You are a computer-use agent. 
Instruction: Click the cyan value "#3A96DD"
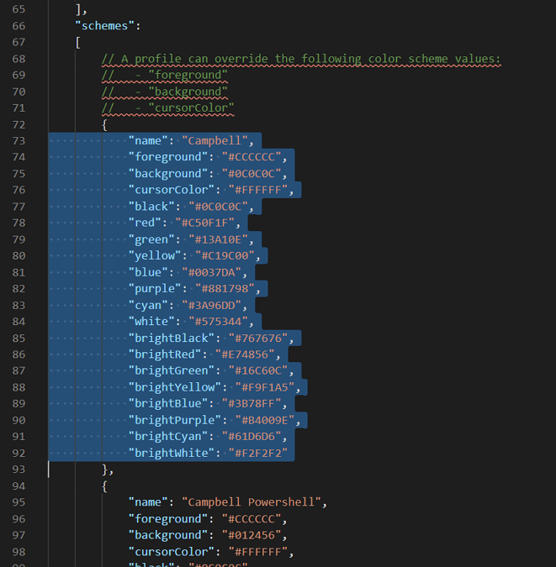[214, 305]
